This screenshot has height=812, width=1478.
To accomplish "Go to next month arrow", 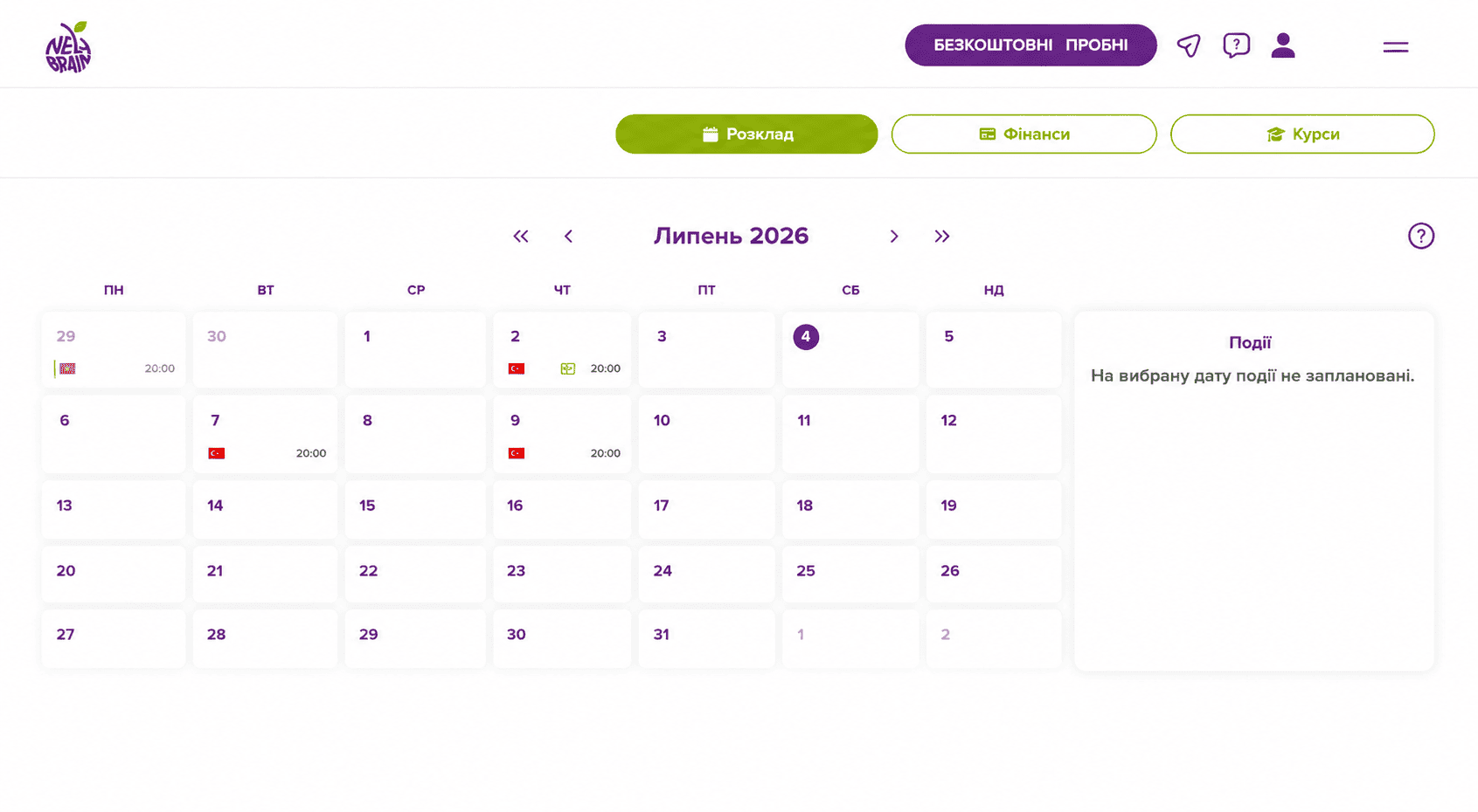I will 894,237.
